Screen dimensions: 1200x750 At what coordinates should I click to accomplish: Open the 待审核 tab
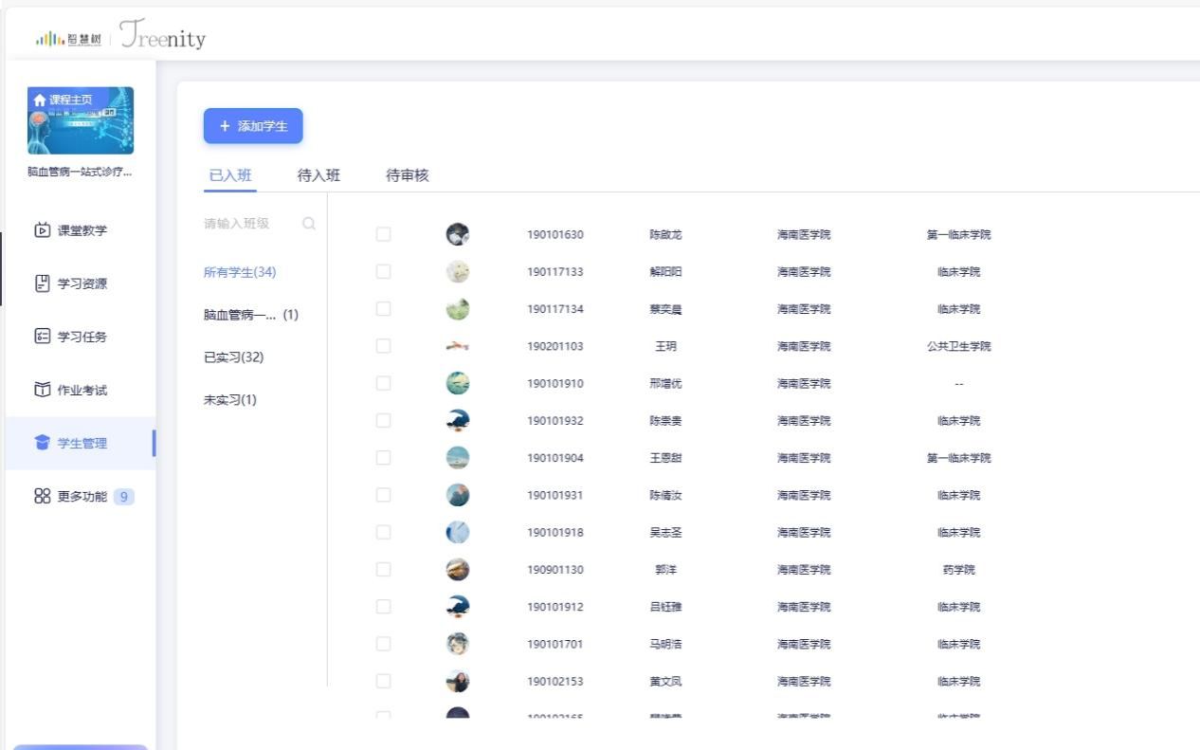[x=407, y=175]
